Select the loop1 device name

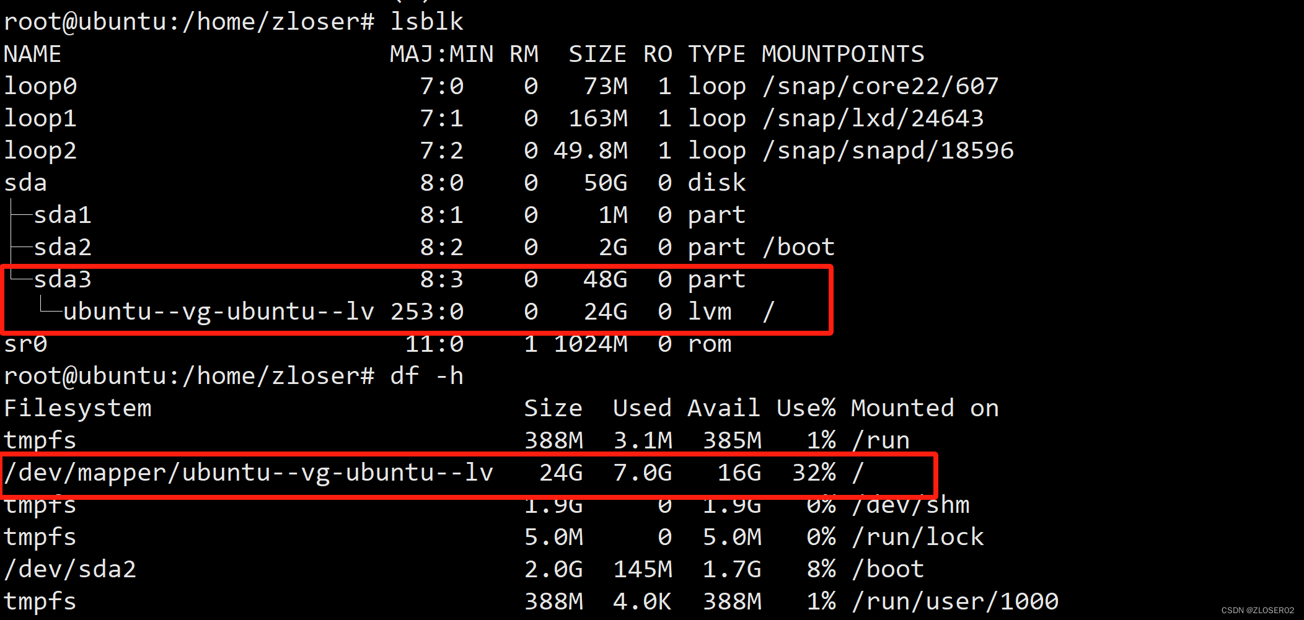pos(40,118)
